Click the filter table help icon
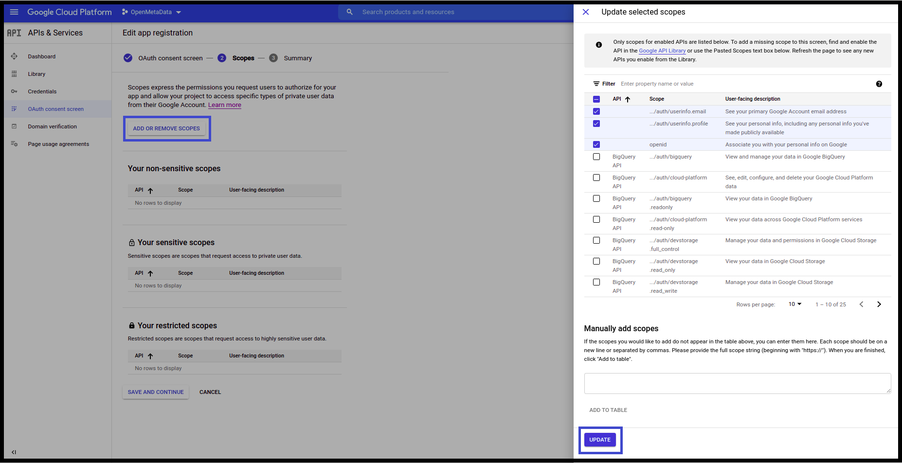The width and height of the screenshot is (902, 463). click(x=879, y=84)
